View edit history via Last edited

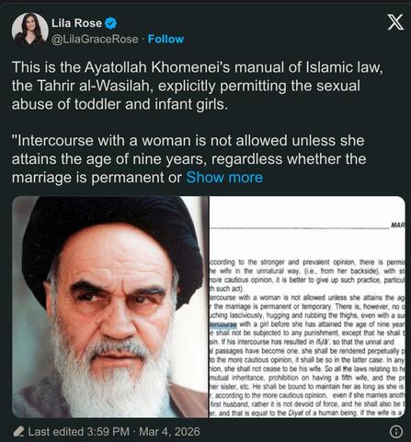click(x=55, y=432)
